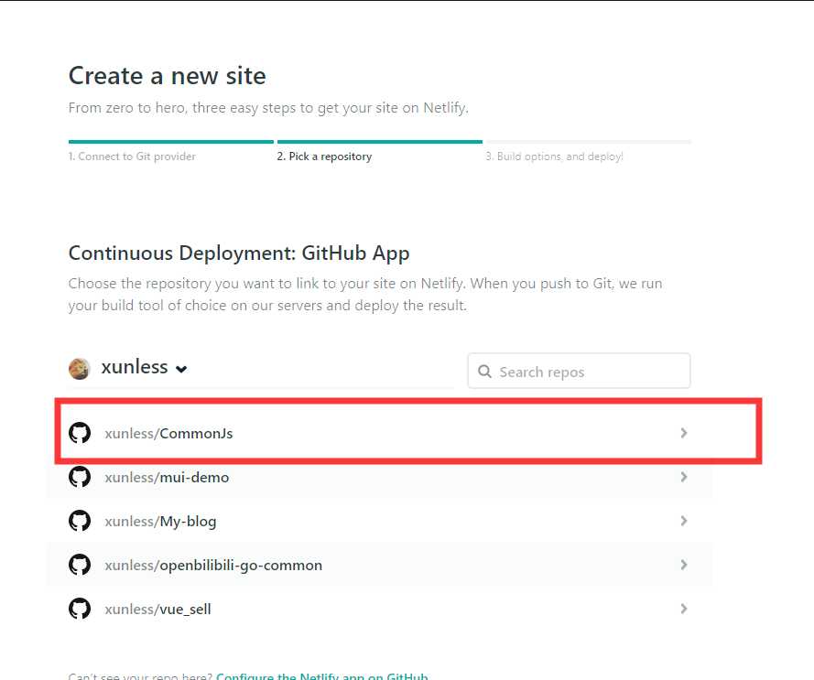Click the GitHub icon beside xunless/My-blog
The height and width of the screenshot is (680, 814).
(80, 521)
